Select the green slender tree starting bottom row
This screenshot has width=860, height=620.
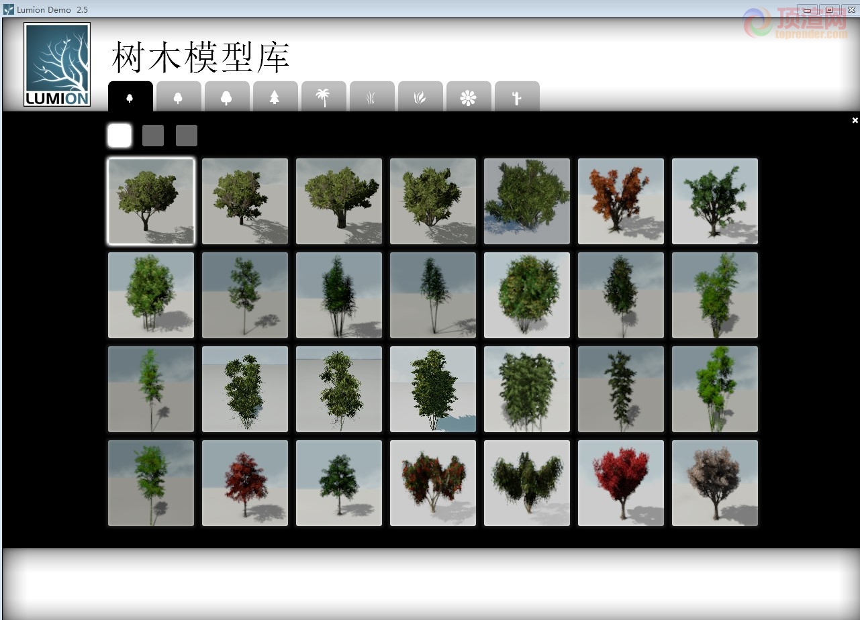click(151, 483)
